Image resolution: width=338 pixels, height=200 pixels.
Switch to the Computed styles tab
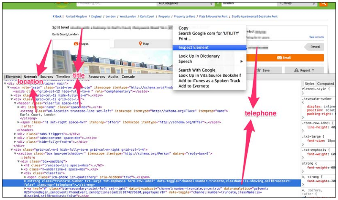[325, 84]
